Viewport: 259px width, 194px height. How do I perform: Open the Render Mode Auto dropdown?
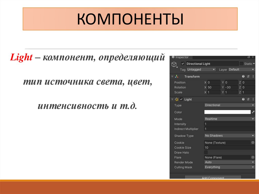pos(230,162)
